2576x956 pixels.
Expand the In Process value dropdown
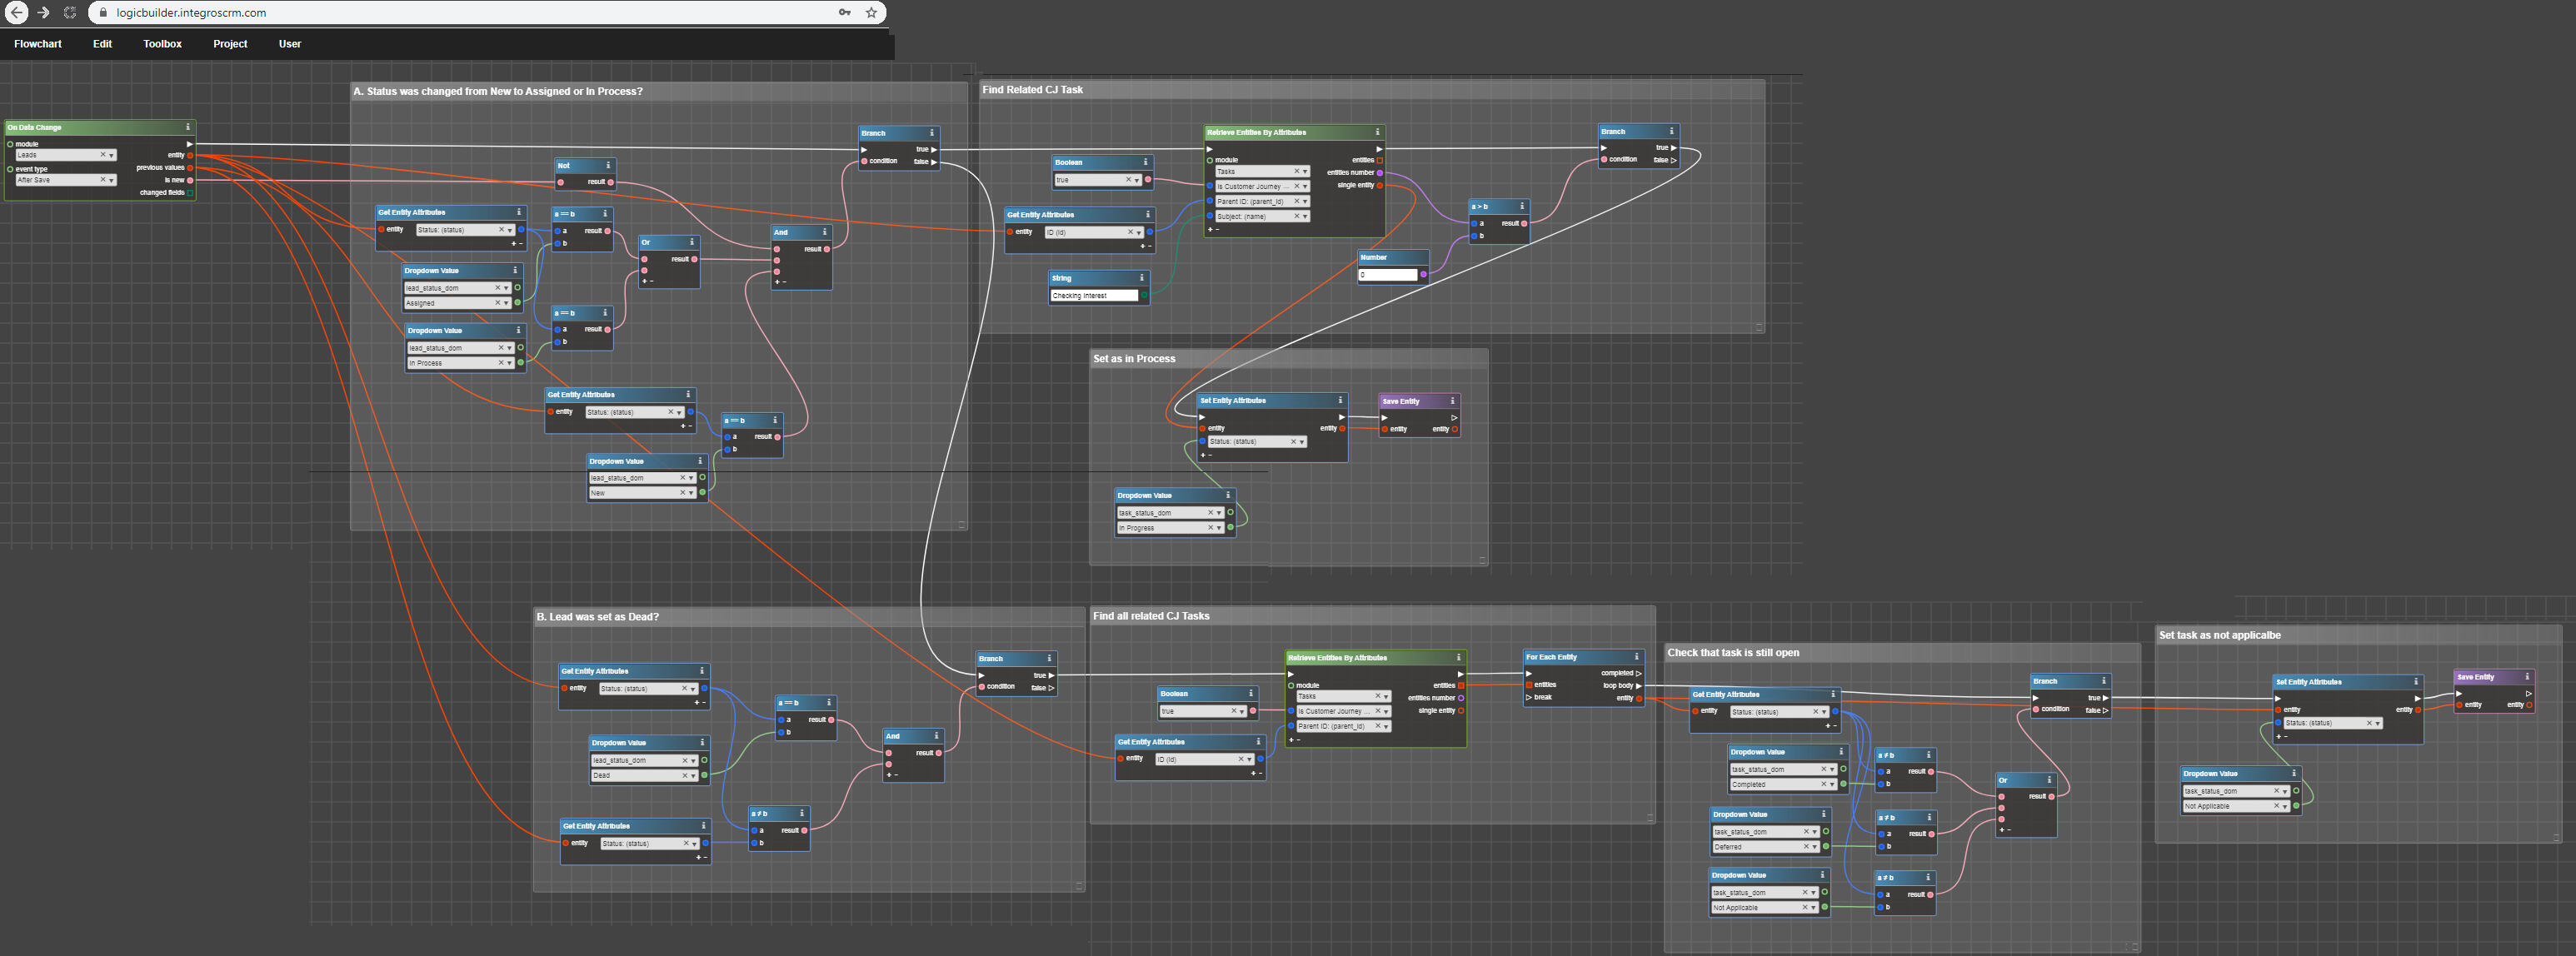coord(509,363)
